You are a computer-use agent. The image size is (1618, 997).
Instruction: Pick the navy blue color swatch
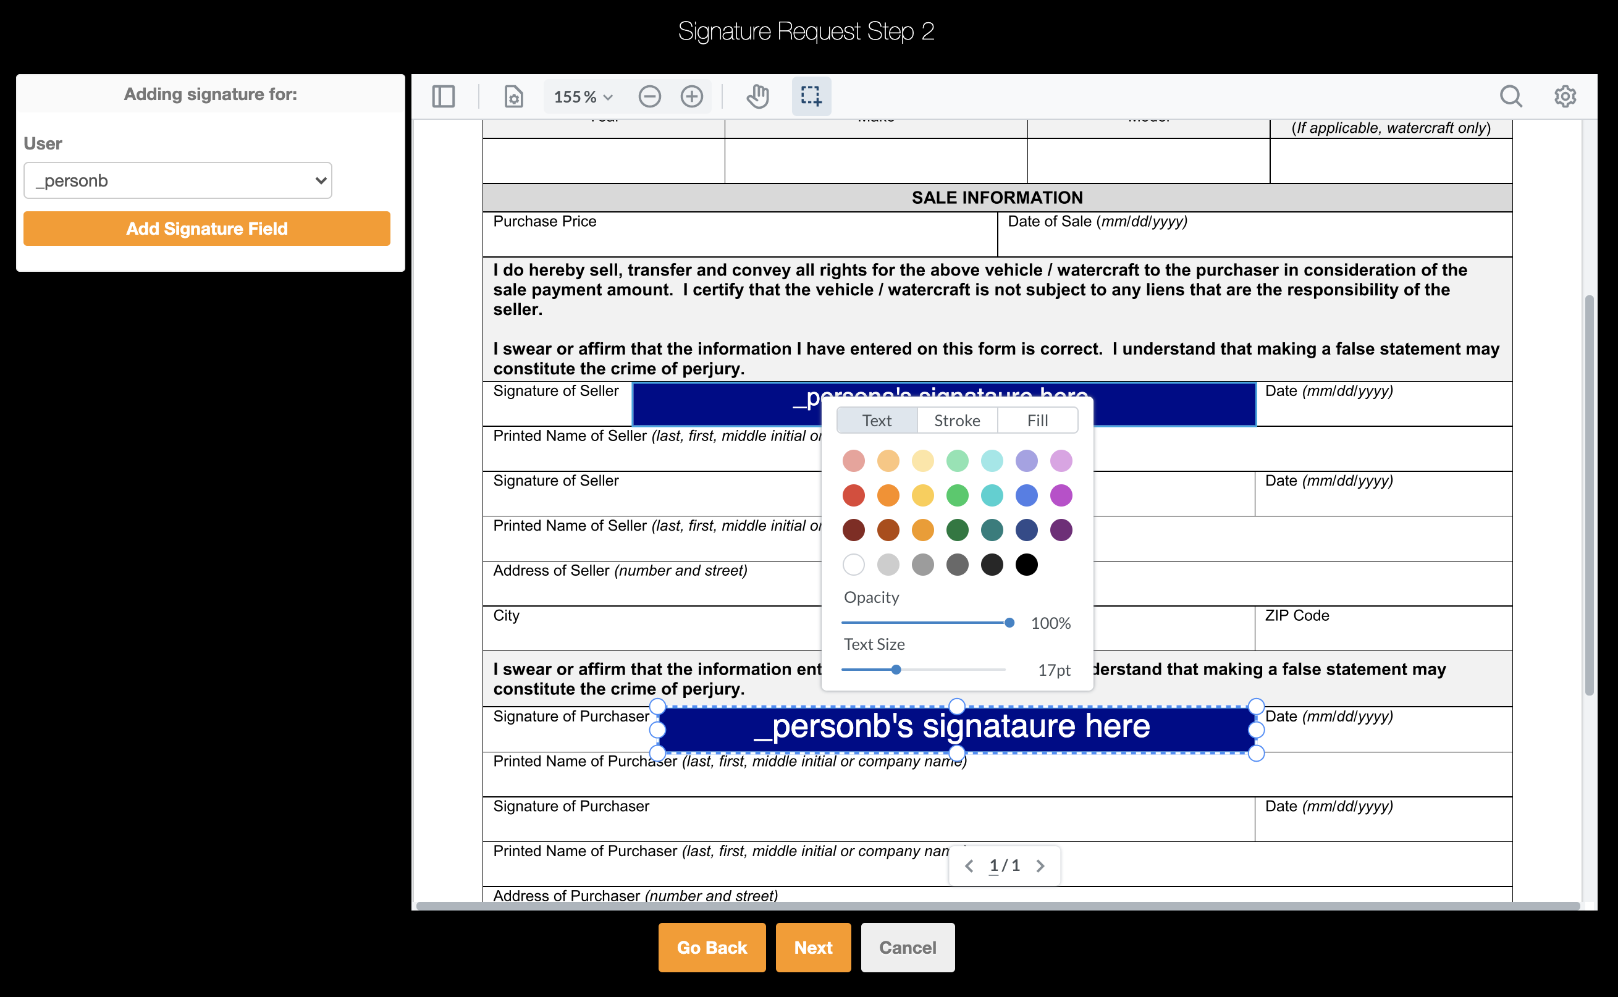(1027, 530)
